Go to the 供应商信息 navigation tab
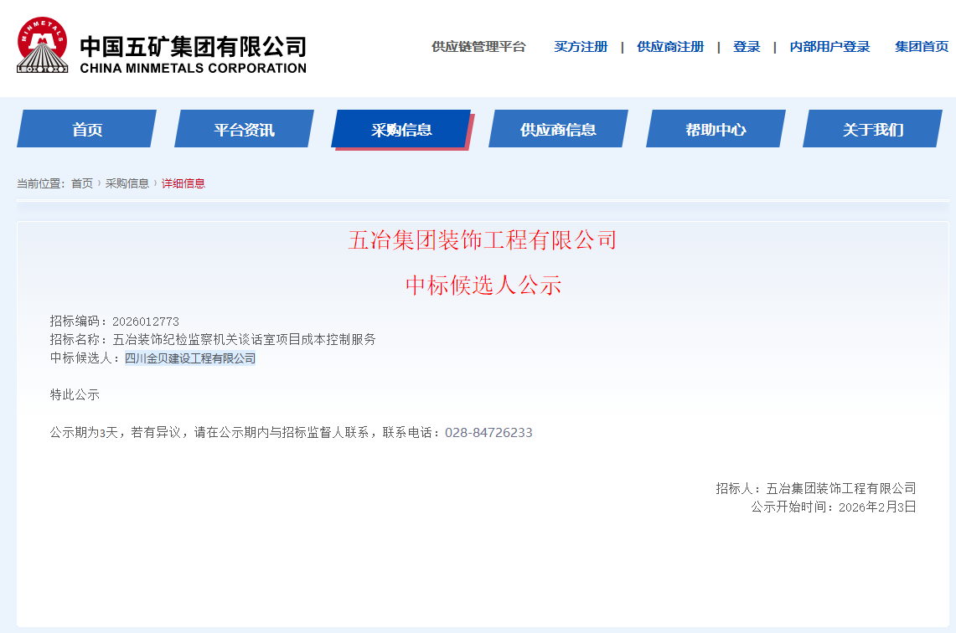This screenshot has height=633, width=956. 558,129
